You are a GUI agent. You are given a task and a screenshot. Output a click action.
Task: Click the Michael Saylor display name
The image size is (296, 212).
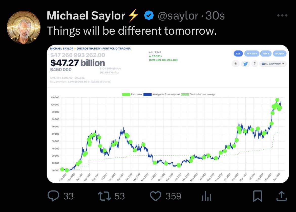click(86, 16)
